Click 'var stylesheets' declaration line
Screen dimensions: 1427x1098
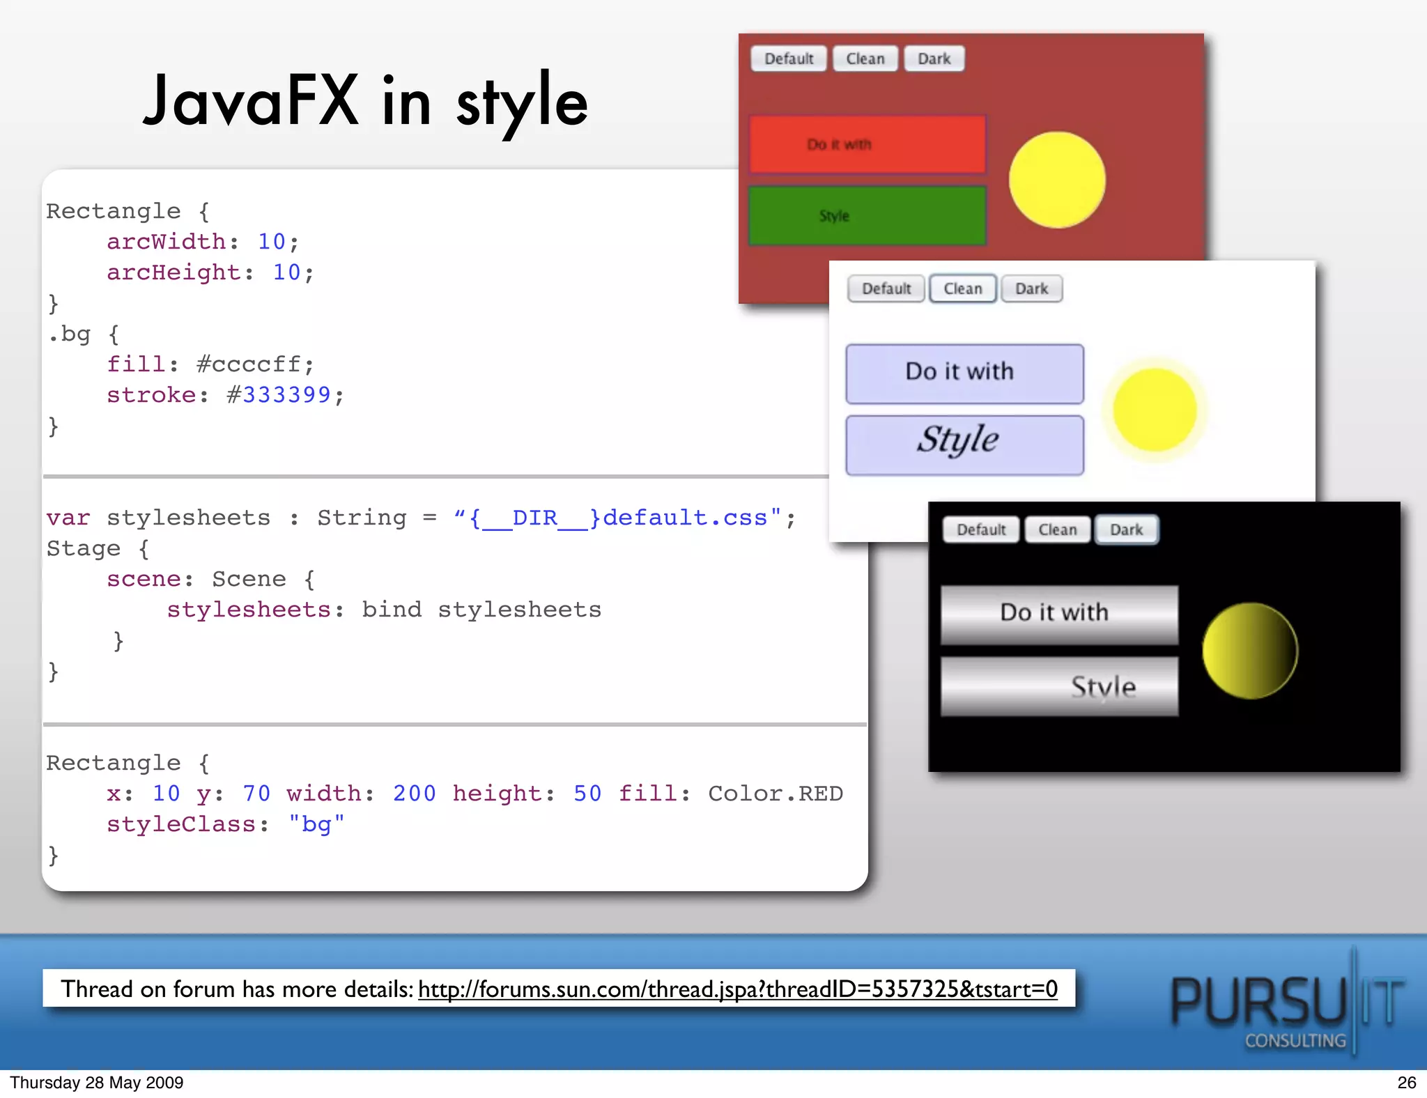[x=421, y=518]
